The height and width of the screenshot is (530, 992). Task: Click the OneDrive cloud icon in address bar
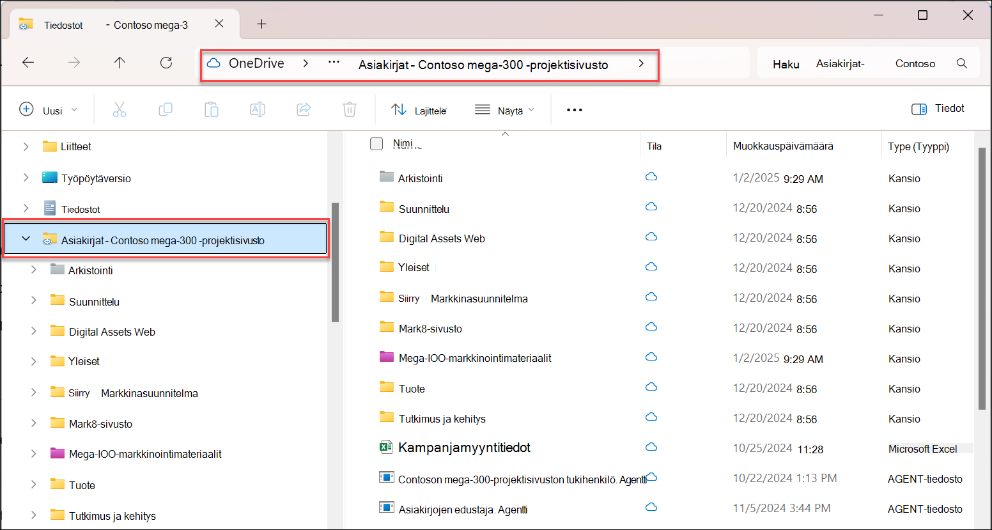click(214, 63)
